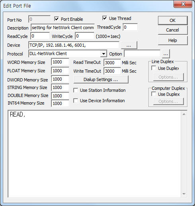Uncheck the Use Thread checkbox
The image size is (195, 206).
105,18
